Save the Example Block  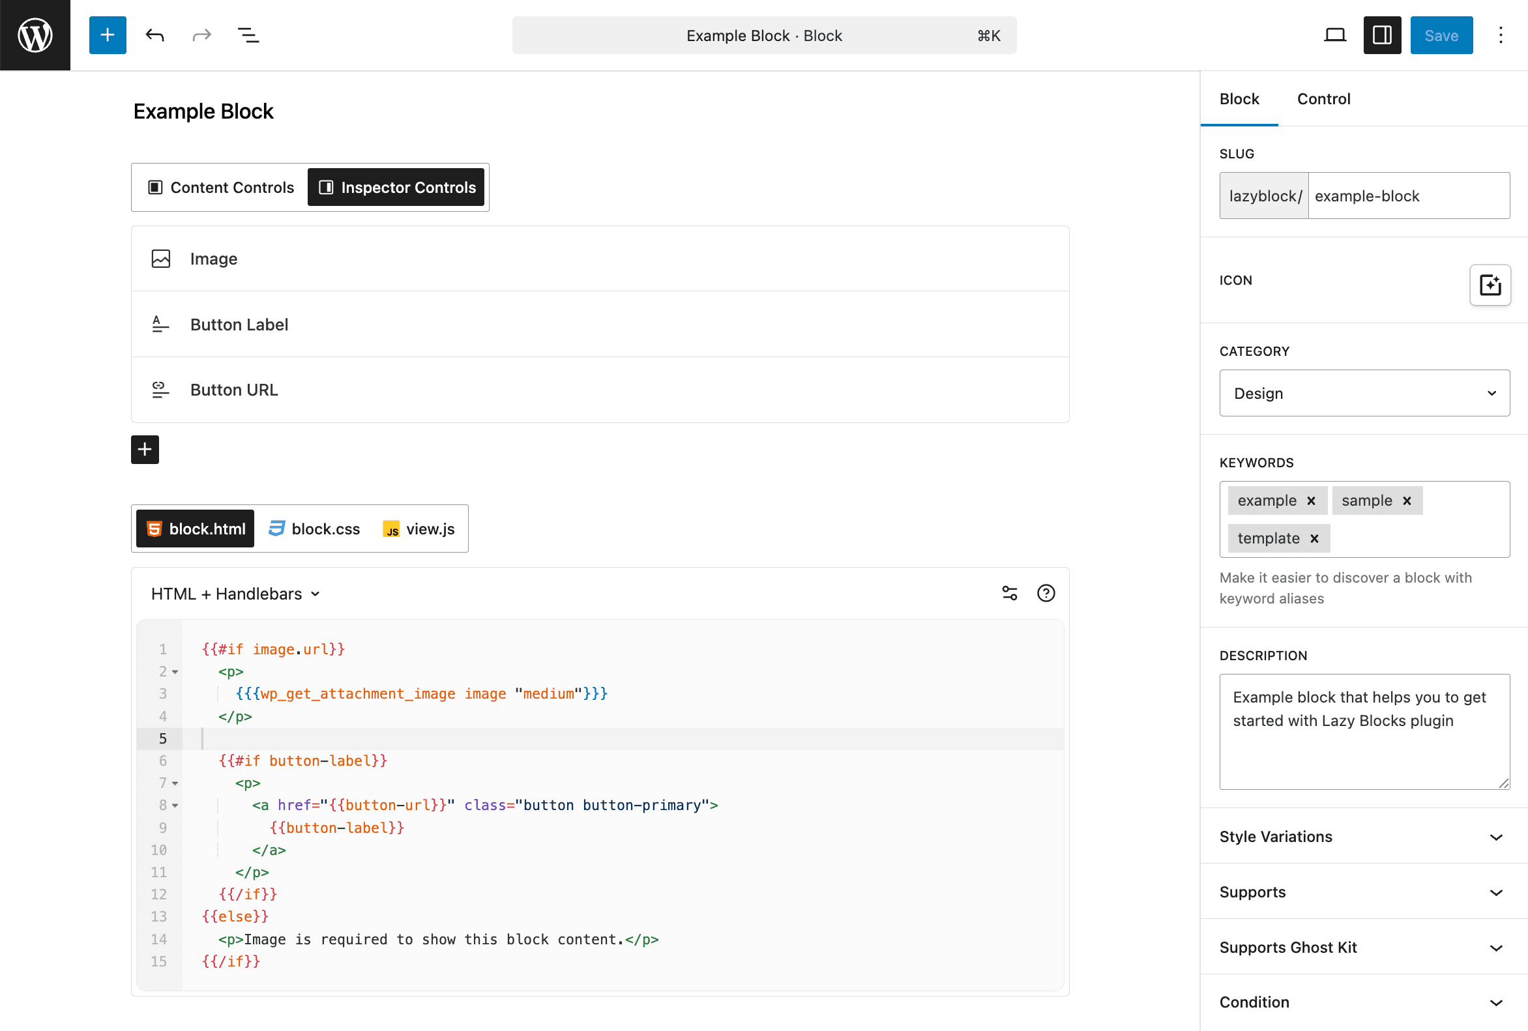(x=1441, y=35)
